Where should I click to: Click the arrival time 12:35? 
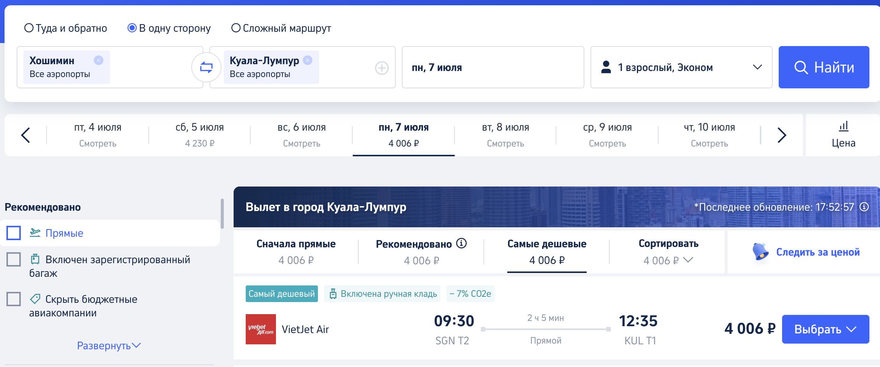[638, 321]
